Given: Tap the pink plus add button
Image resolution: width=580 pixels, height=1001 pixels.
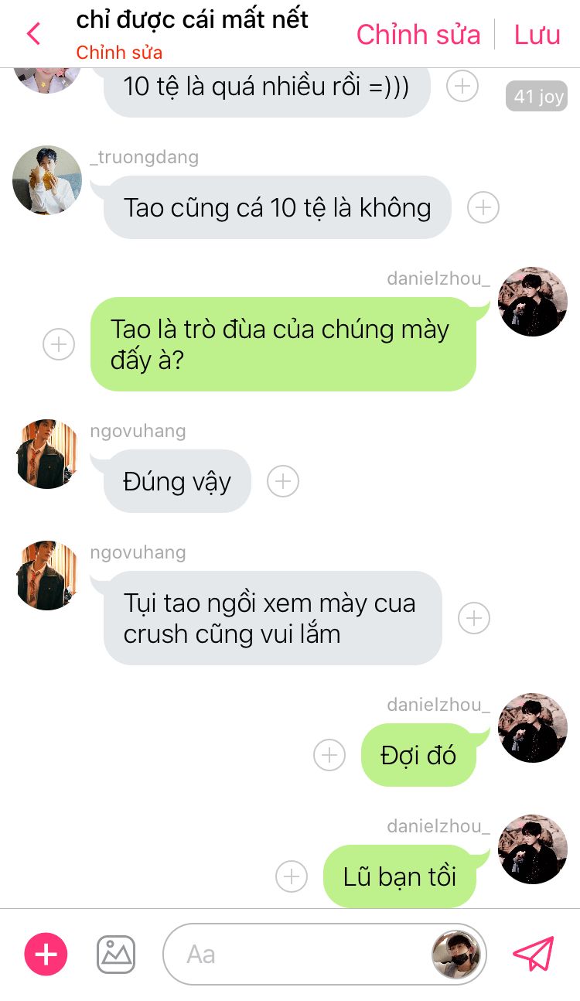Looking at the screenshot, I should click(46, 954).
